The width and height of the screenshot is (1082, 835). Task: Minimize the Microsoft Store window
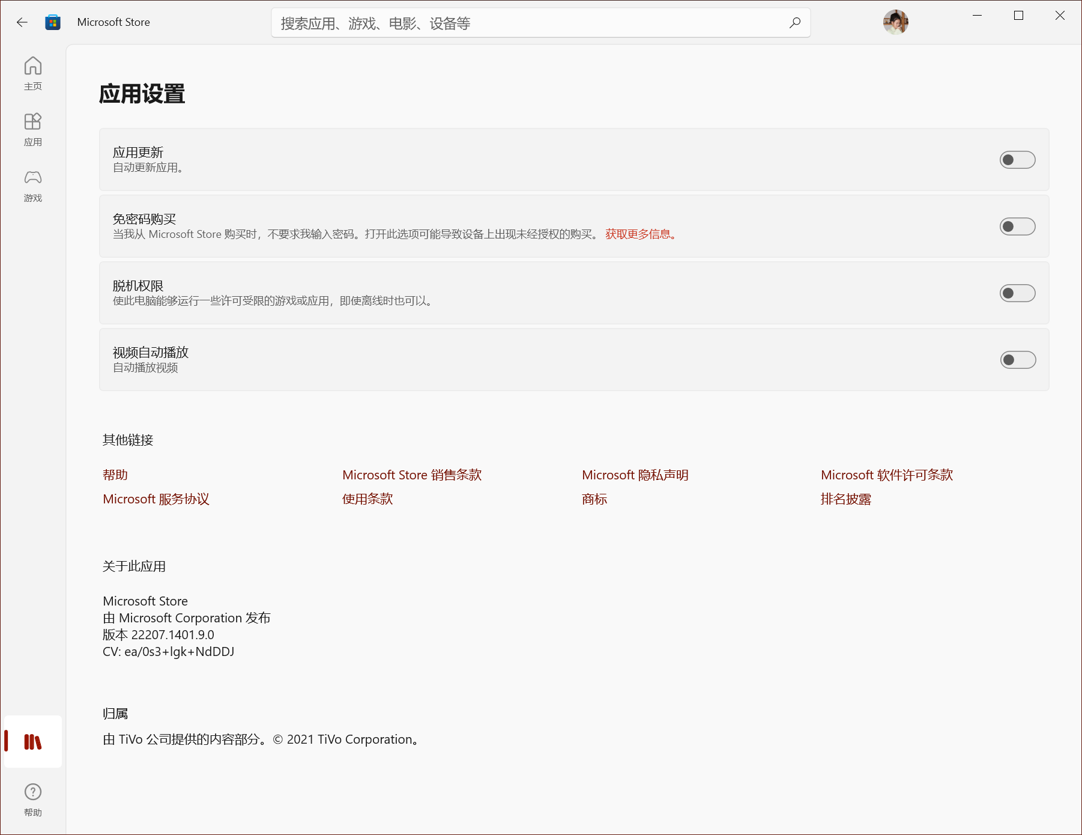click(978, 16)
